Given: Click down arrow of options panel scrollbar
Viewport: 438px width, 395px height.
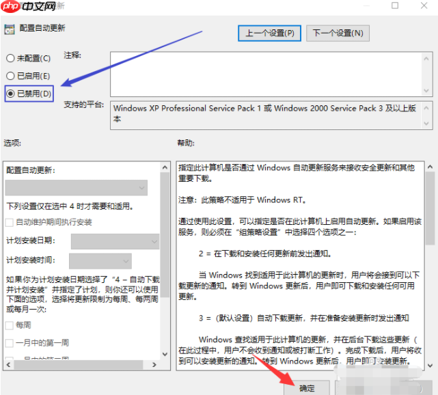Looking at the screenshot, I should coord(165,354).
